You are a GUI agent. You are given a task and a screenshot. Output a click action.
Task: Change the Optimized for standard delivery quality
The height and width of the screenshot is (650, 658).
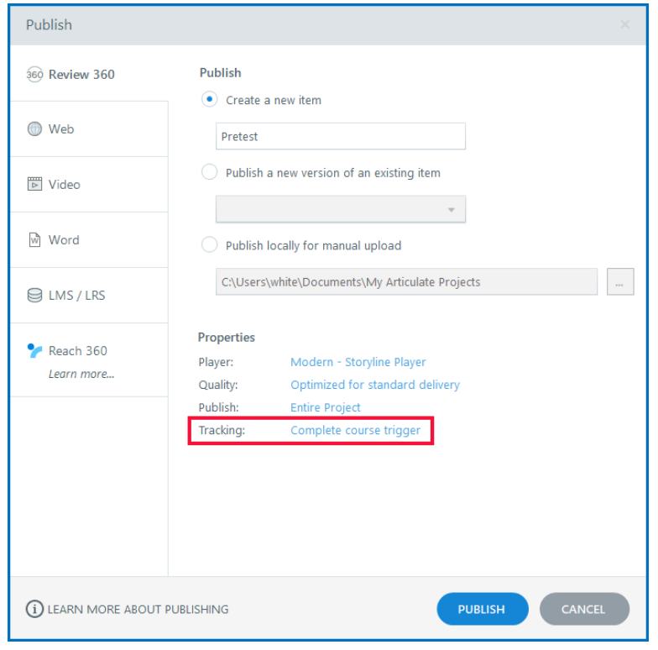(x=374, y=385)
